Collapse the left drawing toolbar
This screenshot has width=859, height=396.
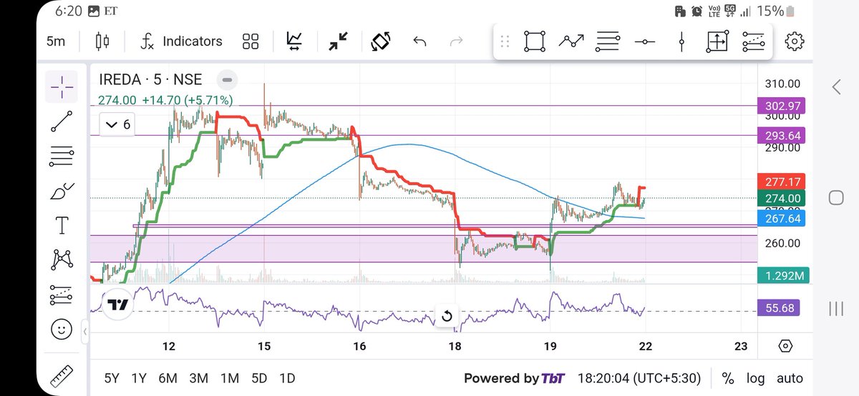[x=85, y=332]
